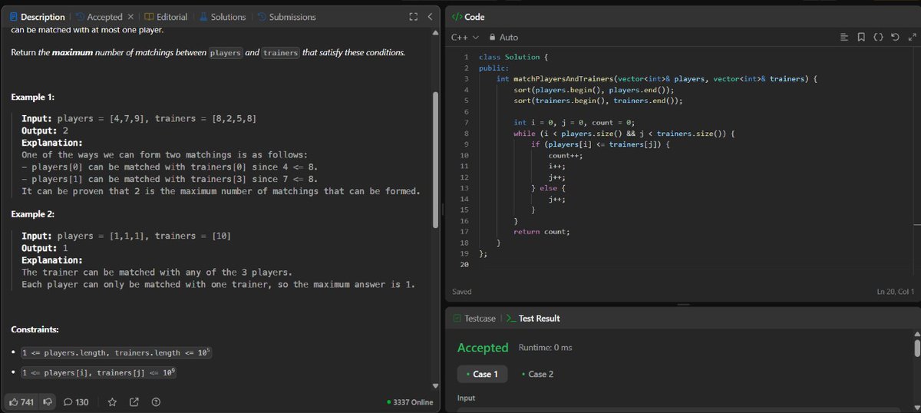
Task: Collapse the description panel with chevron
Action: click(x=429, y=17)
